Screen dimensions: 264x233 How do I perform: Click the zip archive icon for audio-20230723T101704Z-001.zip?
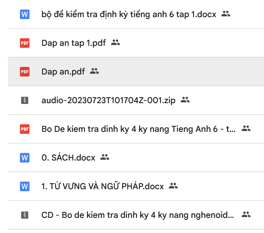point(25,100)
